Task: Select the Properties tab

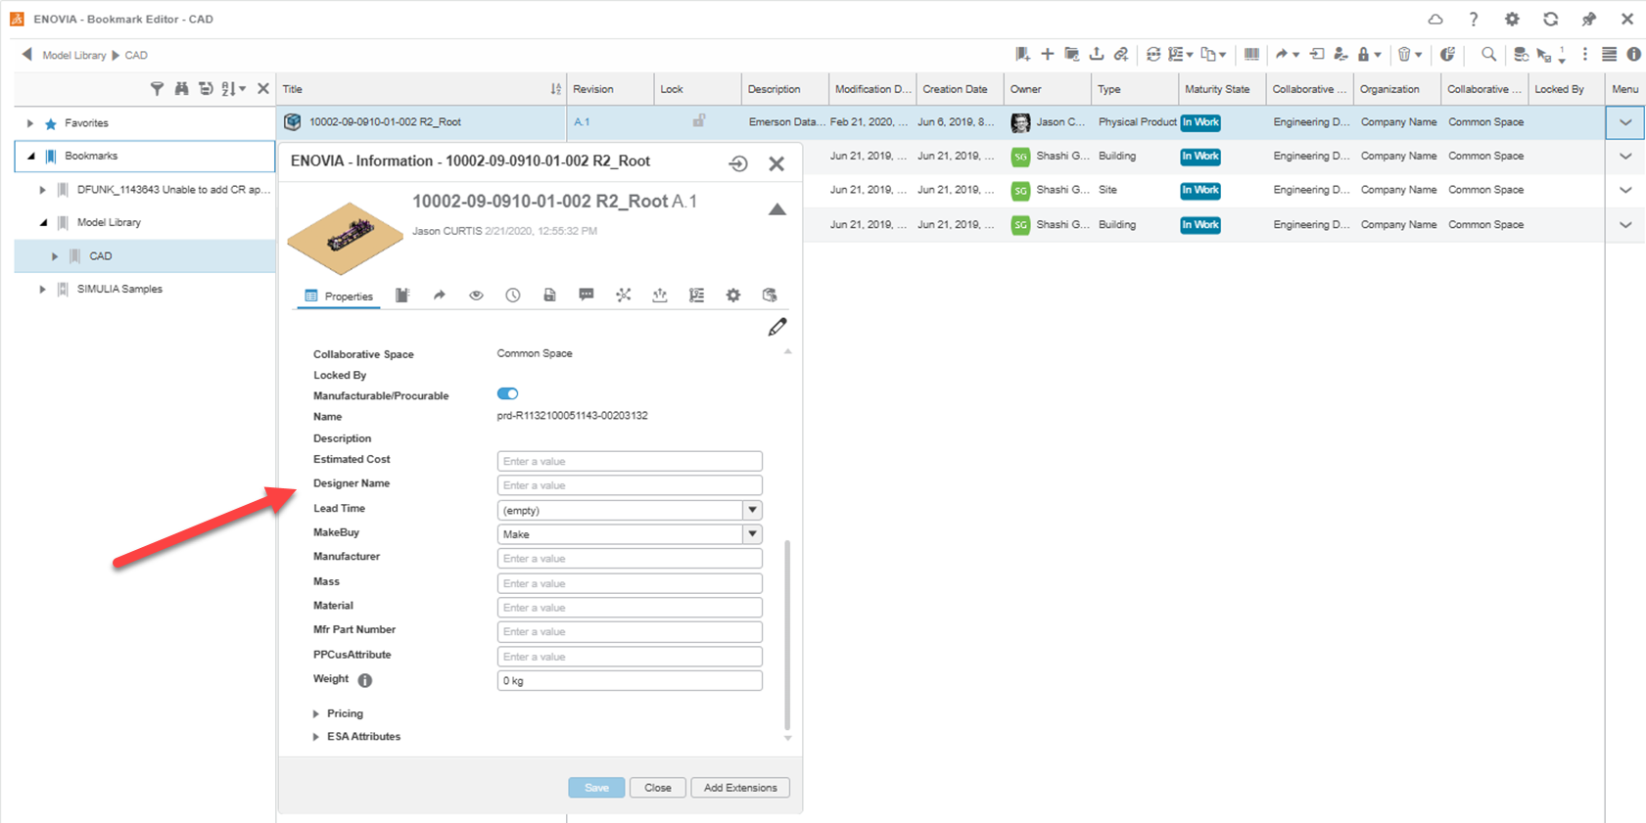Action: click(339, 297)
